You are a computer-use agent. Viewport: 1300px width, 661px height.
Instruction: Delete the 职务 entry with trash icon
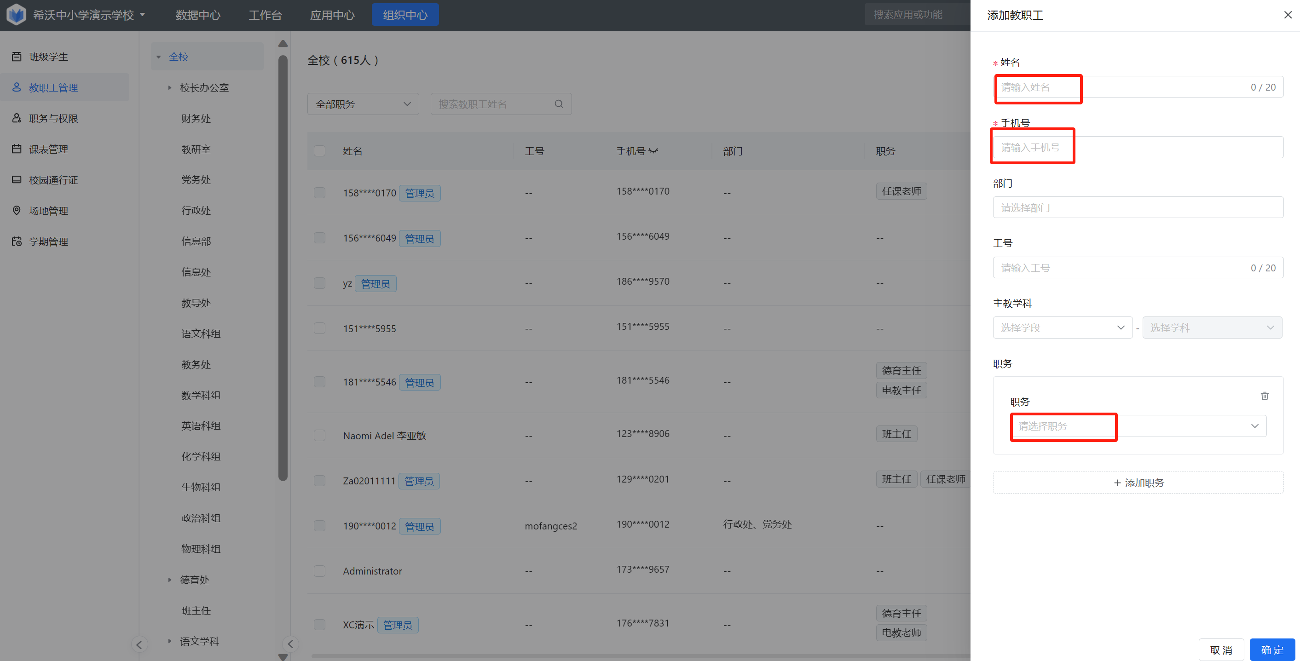(x=1264, y=396)
